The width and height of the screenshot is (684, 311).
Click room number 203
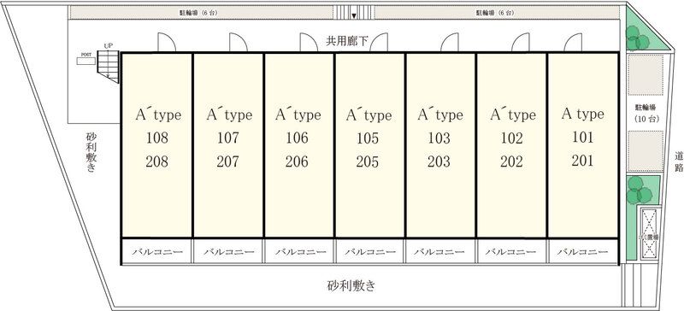pyautogui.click(x=439, y=161)
